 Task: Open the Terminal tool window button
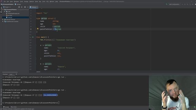(x=6, y=107)
